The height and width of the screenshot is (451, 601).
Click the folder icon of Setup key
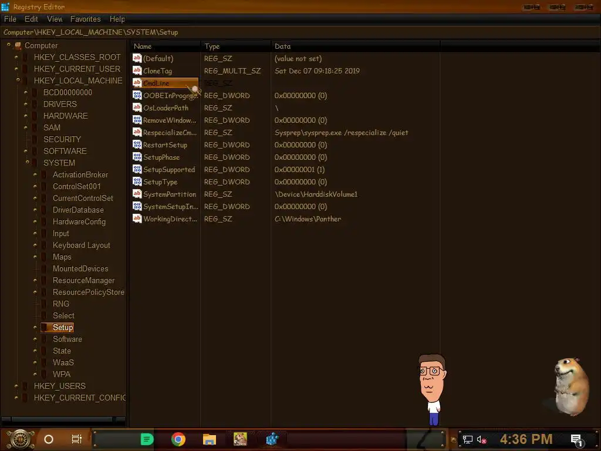[x=44, y=327]
